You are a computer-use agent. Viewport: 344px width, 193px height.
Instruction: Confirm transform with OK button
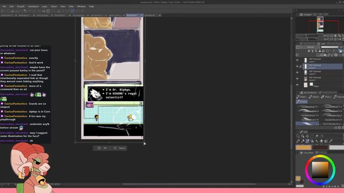(102, 148)
